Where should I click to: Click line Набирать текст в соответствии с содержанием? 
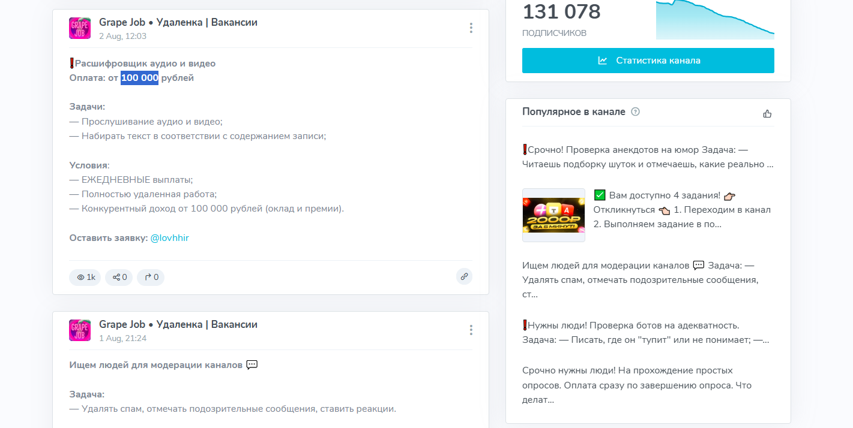coord(197,136)
